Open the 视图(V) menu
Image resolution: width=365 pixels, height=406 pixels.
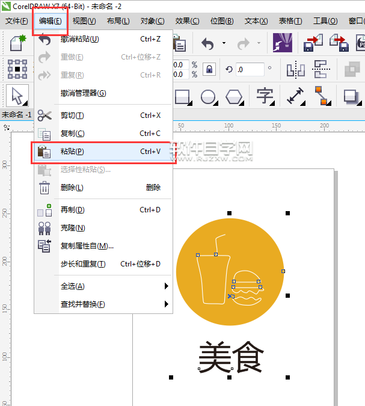point(84,20)
